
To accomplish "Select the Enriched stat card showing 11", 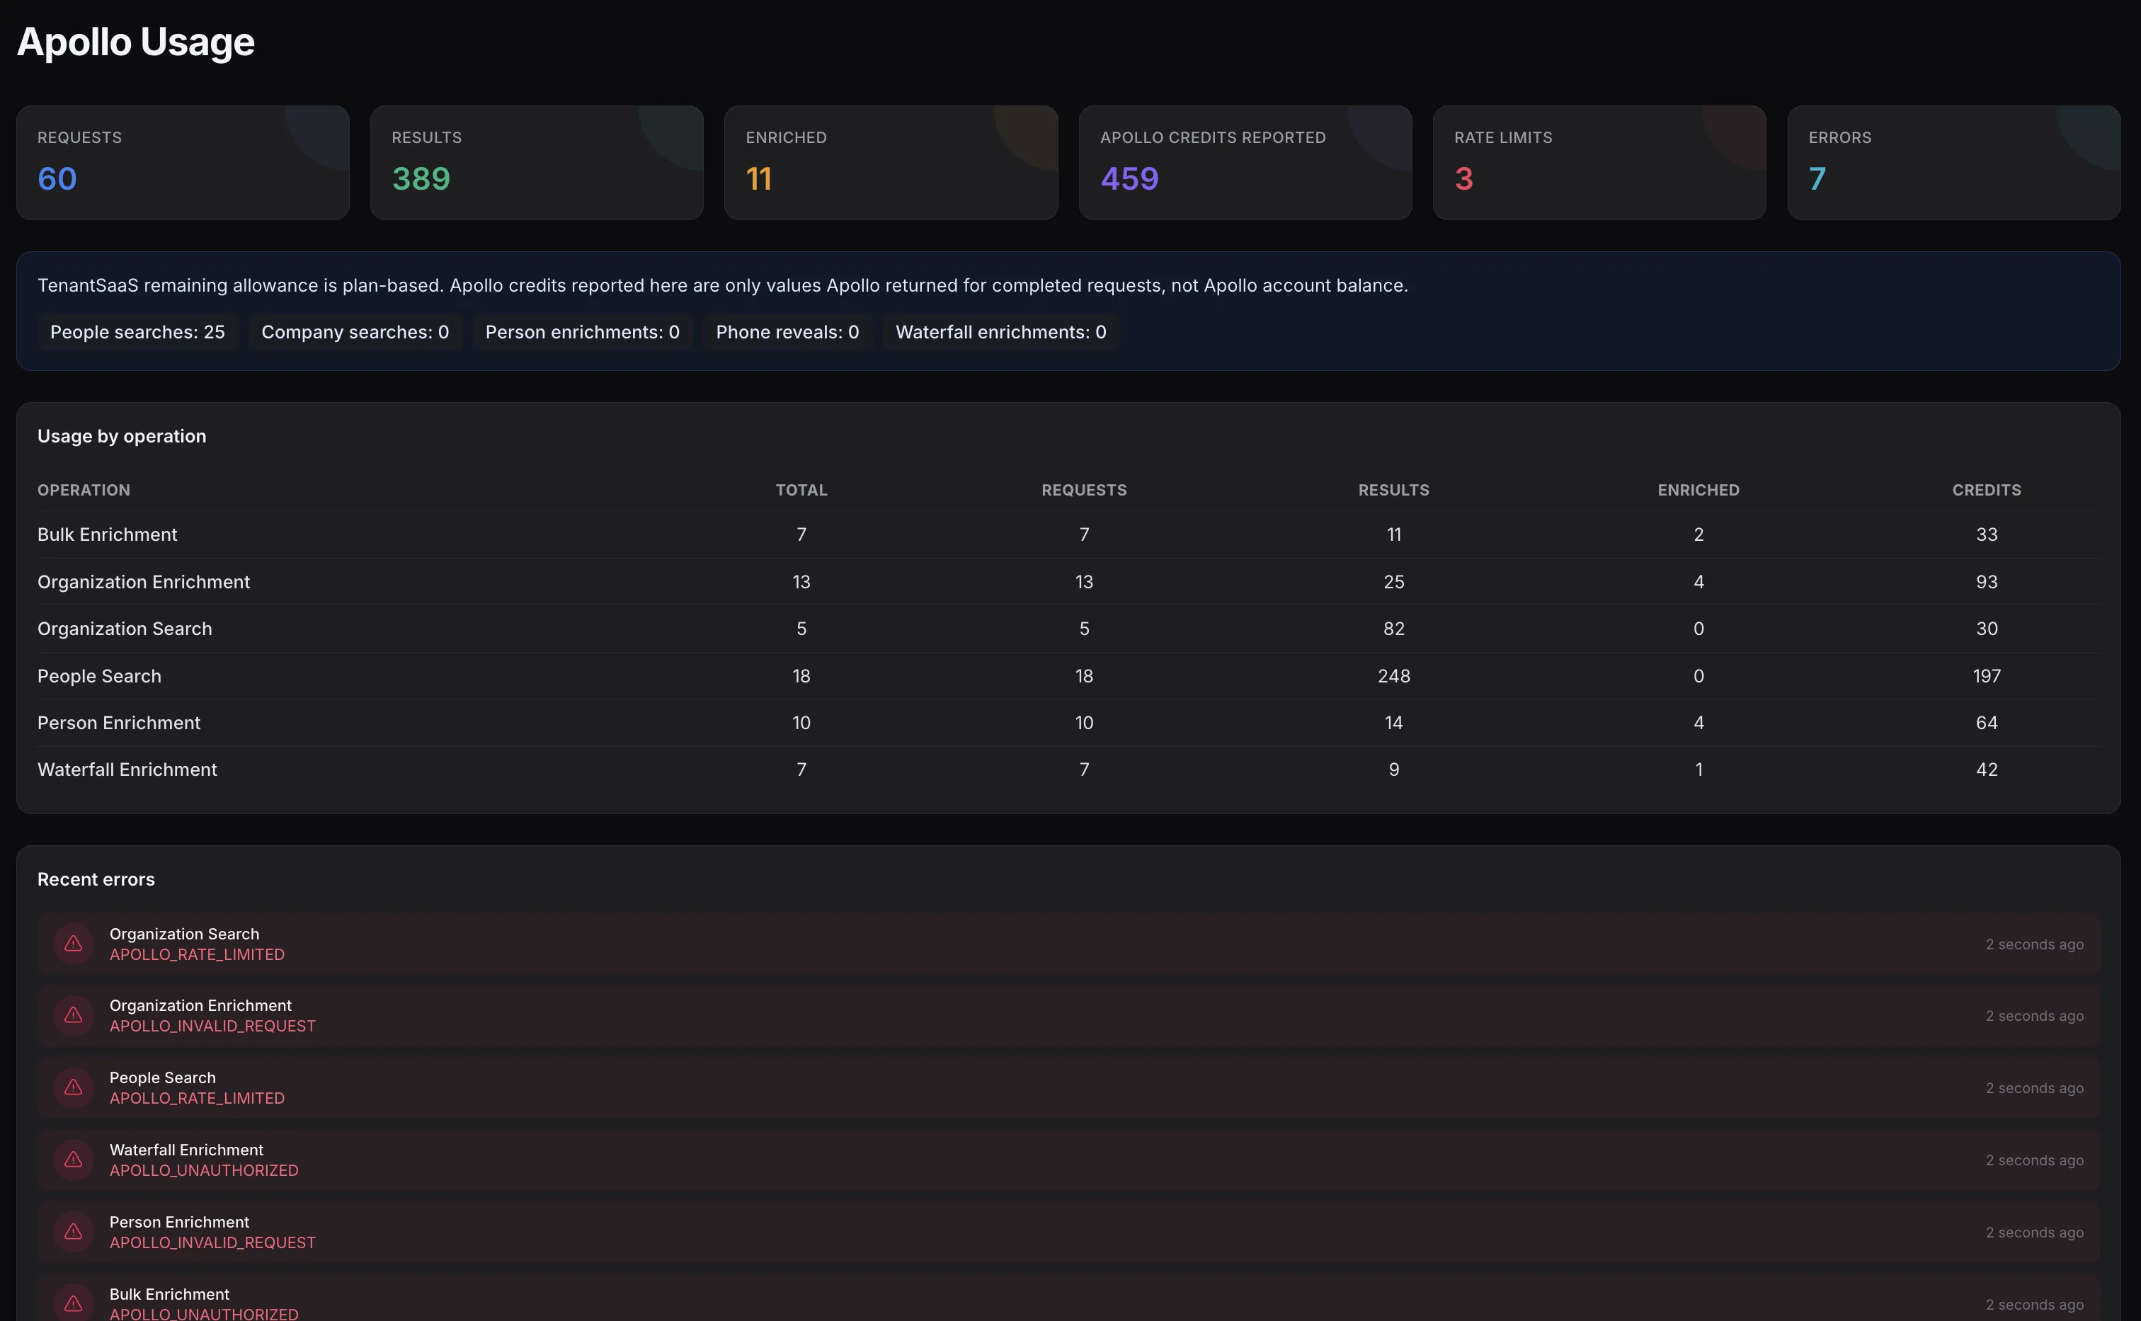I will (891, 163).
